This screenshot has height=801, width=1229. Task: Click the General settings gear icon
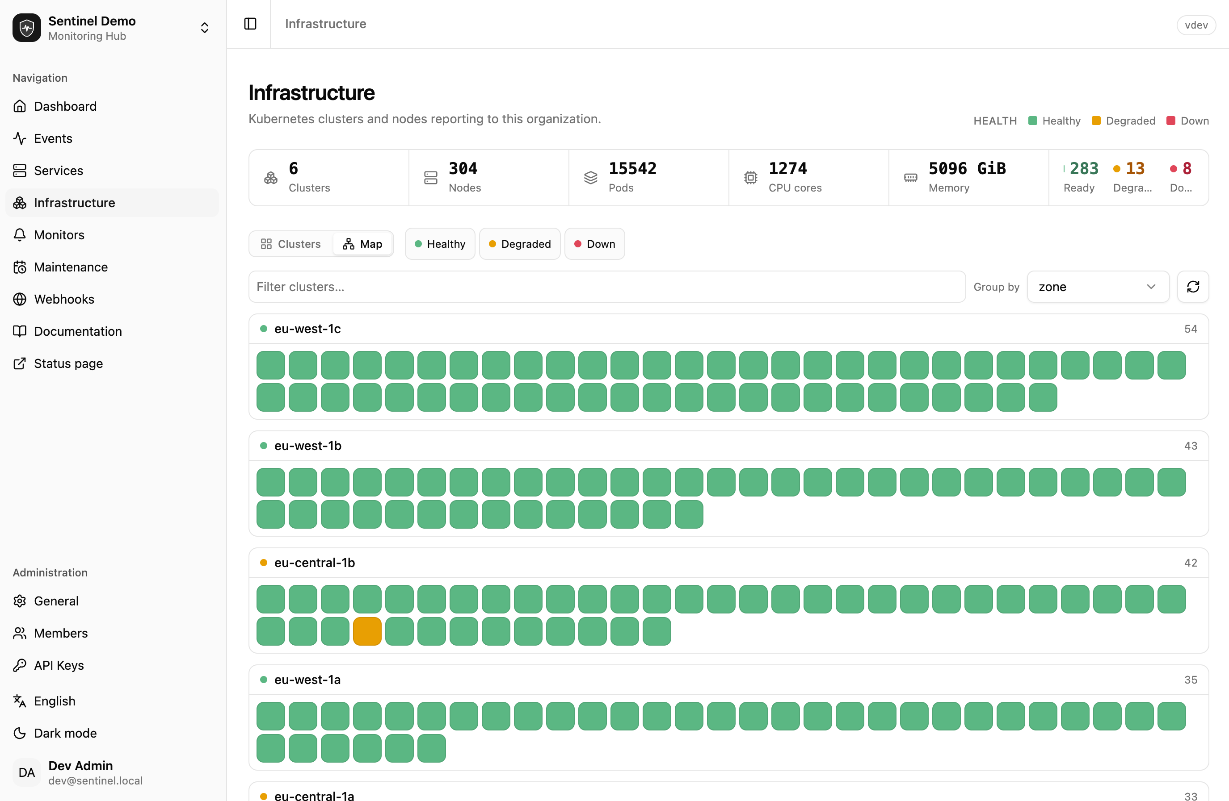(20, 601)
